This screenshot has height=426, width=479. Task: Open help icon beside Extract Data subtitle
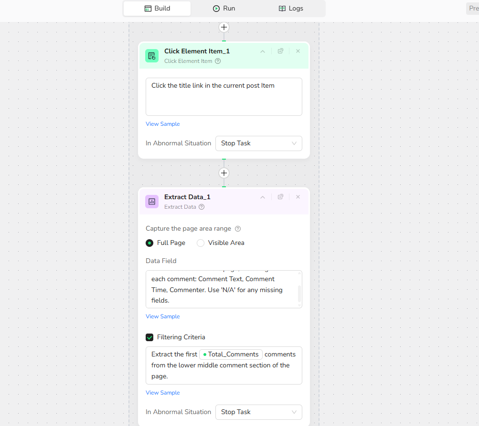202,207
